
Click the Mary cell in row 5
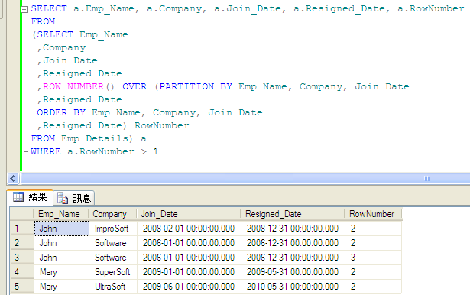click(61, 287)
